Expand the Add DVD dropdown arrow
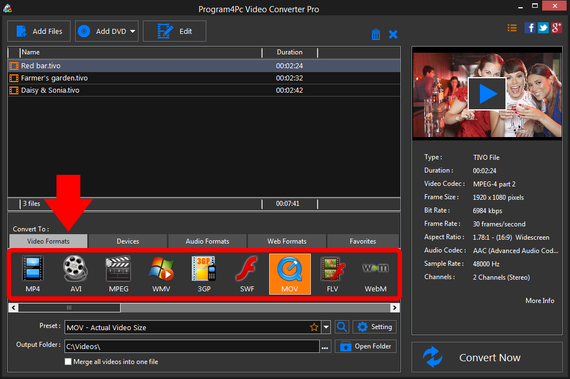 (133, 32)
